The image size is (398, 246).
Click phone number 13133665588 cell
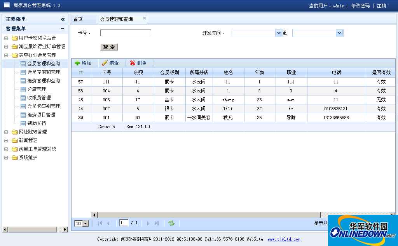tap(336, 118)
